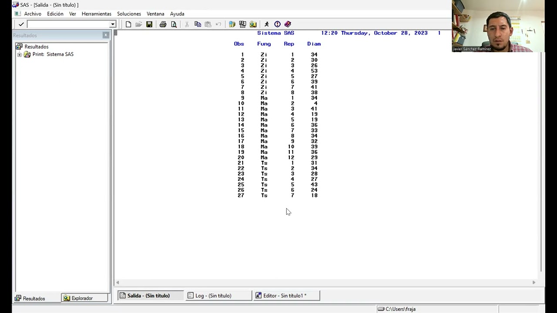Select the Print: Sistema SAS tree item
Viewport: 557px width, 313px height.
click(53, 54)
